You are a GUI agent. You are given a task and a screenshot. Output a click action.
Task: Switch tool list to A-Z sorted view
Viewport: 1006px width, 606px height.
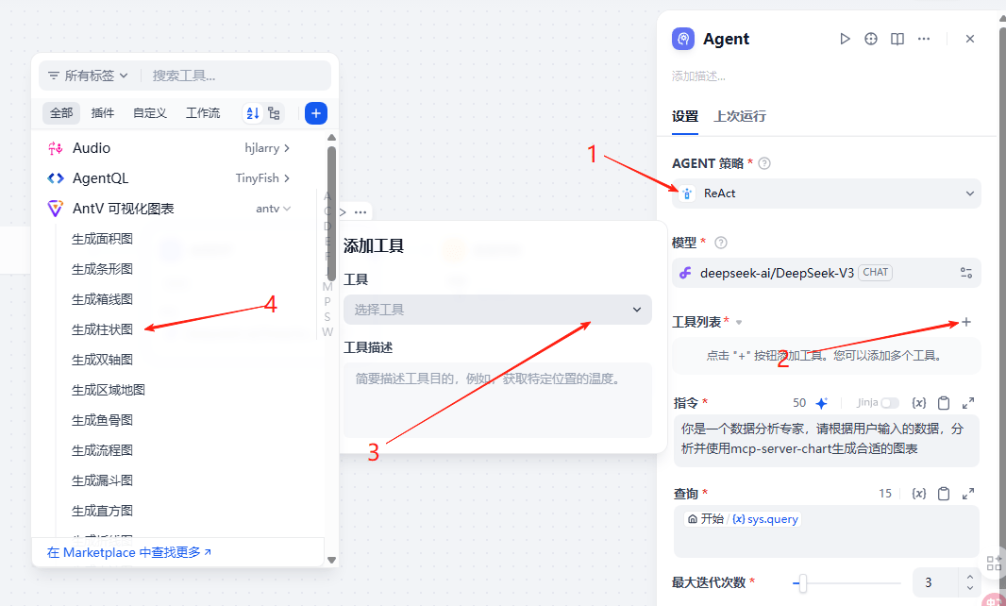point(253,113)
